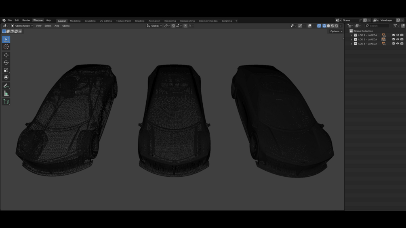Screen dimensions: 406x228
Task: Switch to the UV Editing workspace tab
Action: pyautogui.click(x=106, y=21)
